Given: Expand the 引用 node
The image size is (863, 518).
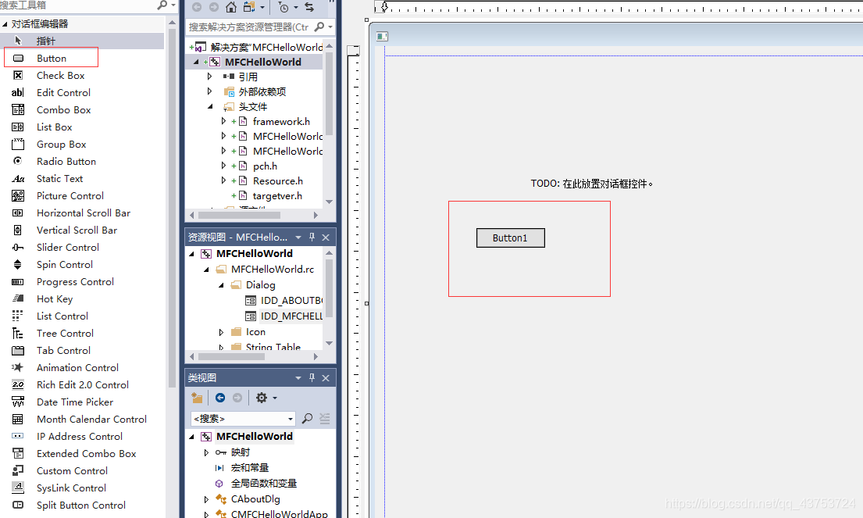Looking at the screenshot, I should point(209,77).
